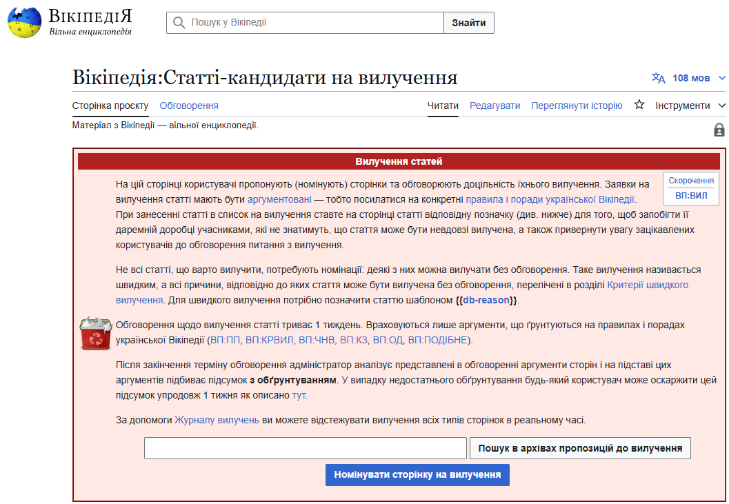Open the аргументовані link
Viewport: 729px width, 504px height.
pos(279,199)
